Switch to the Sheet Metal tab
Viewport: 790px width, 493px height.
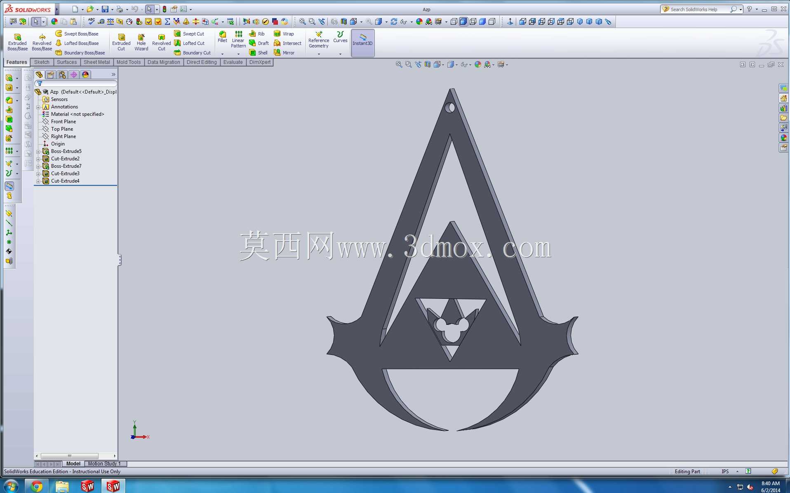(x=96, y=62)
